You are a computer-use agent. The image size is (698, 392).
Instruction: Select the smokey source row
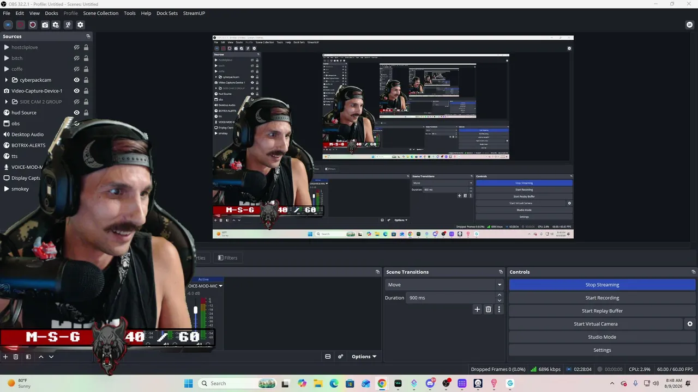coord(46,189)
